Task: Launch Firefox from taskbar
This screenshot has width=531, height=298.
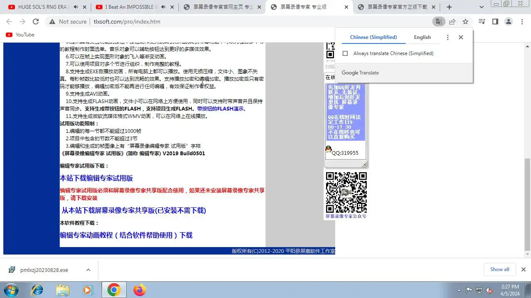Action: pos(140,290)
